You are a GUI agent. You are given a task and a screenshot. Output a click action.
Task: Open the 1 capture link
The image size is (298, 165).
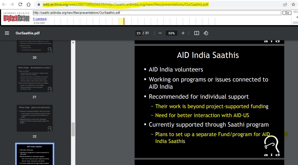click(40, 19)
